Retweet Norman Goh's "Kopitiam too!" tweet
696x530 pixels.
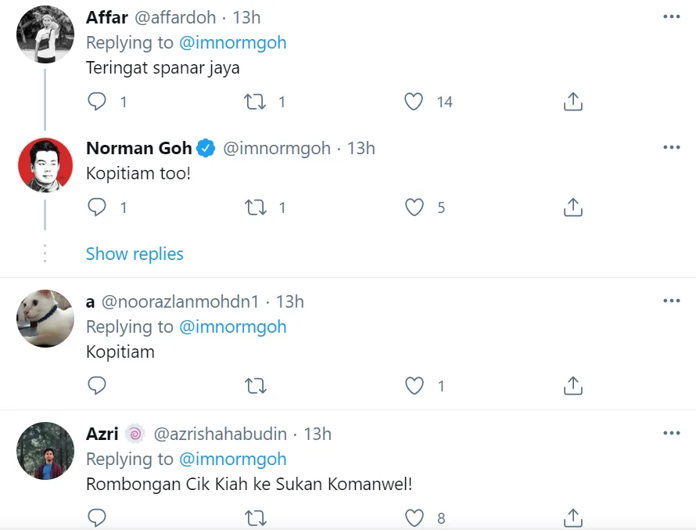(255, 207)
